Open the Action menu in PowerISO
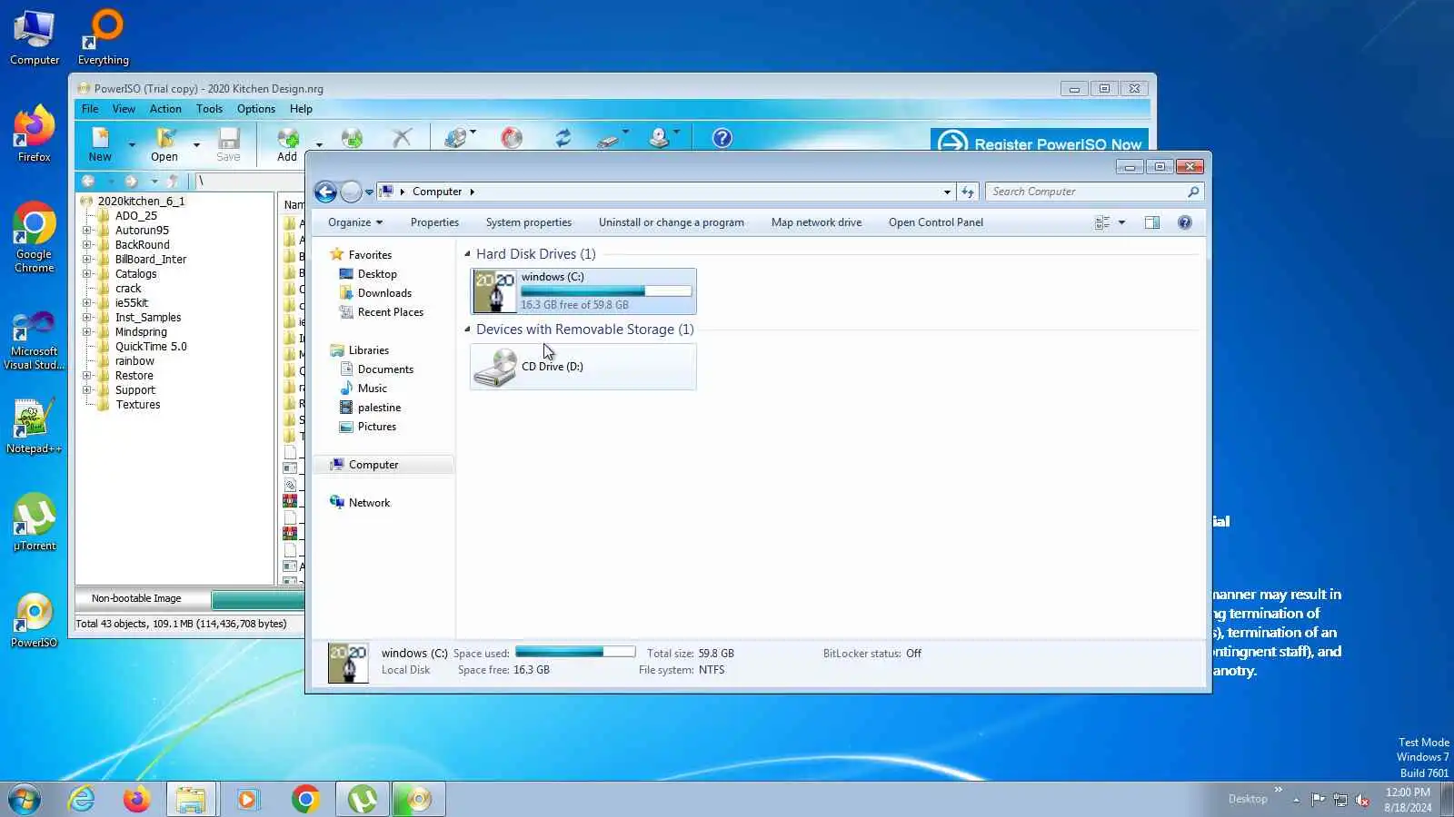The height and width of the screenshot is (817, 1454). (165, 109)
